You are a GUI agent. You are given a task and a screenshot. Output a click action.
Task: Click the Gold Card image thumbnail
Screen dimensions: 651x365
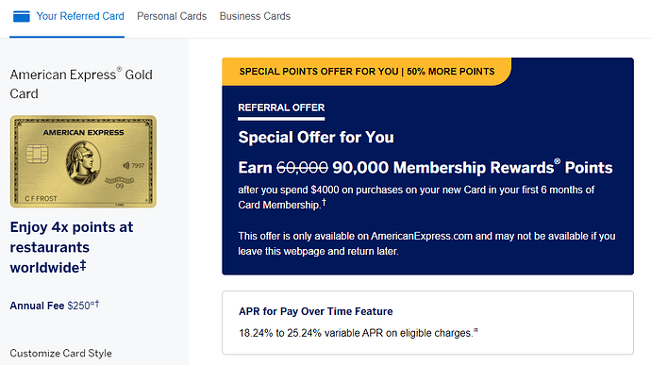tap(83, 161)
